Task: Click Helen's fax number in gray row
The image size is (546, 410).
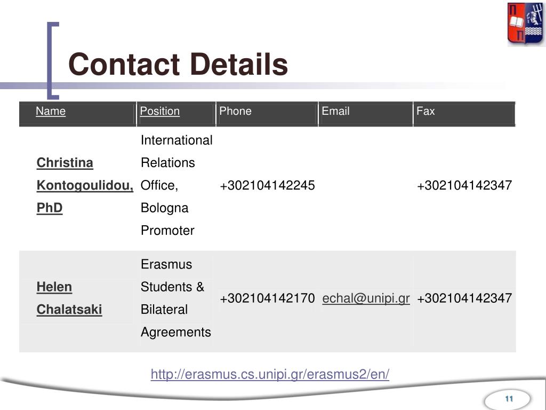Action: (464, 298)
